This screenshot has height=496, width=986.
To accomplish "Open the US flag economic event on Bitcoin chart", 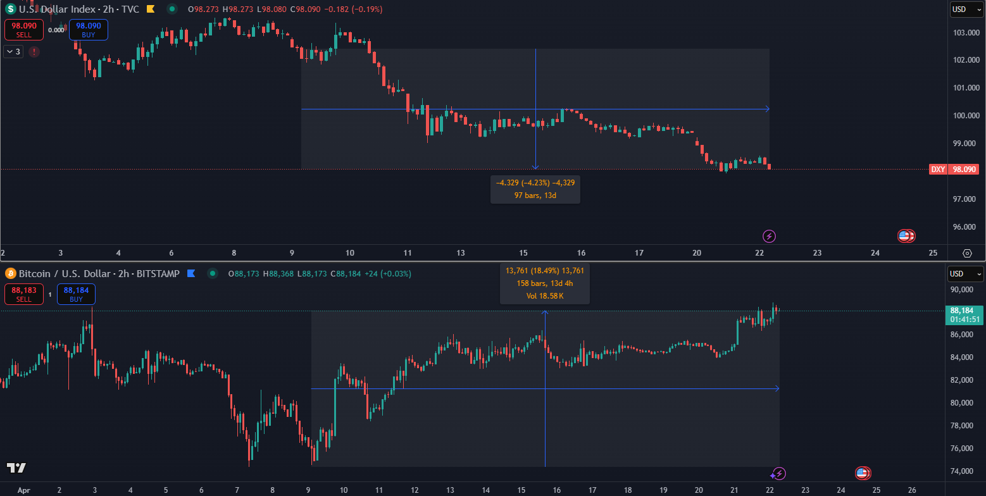I will click(863, 473).
